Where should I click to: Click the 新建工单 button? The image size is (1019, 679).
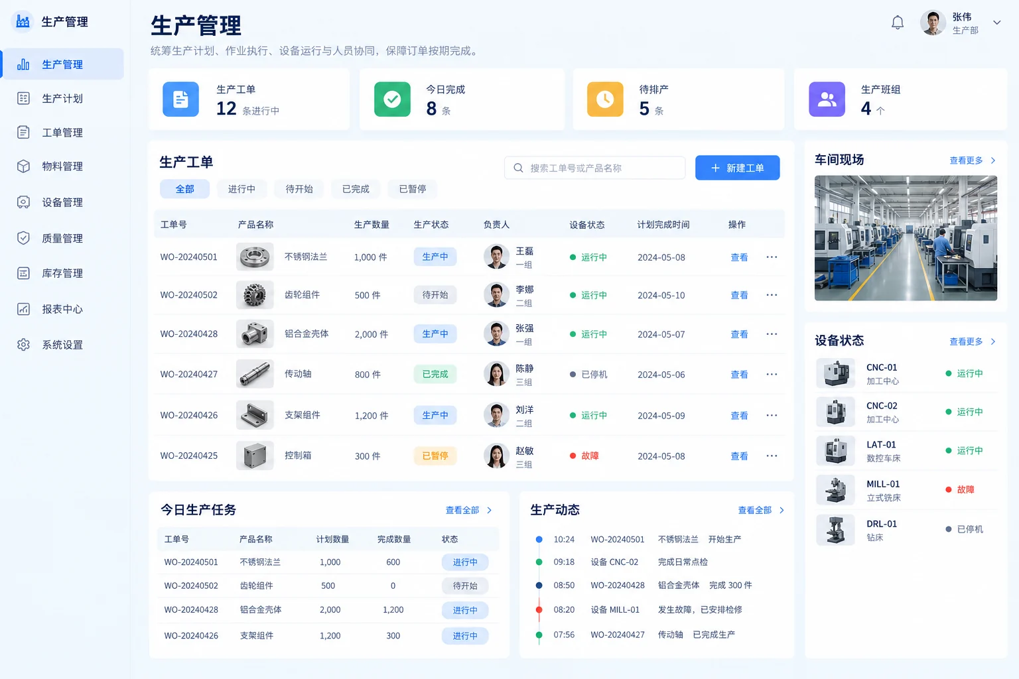click(737, 168)
